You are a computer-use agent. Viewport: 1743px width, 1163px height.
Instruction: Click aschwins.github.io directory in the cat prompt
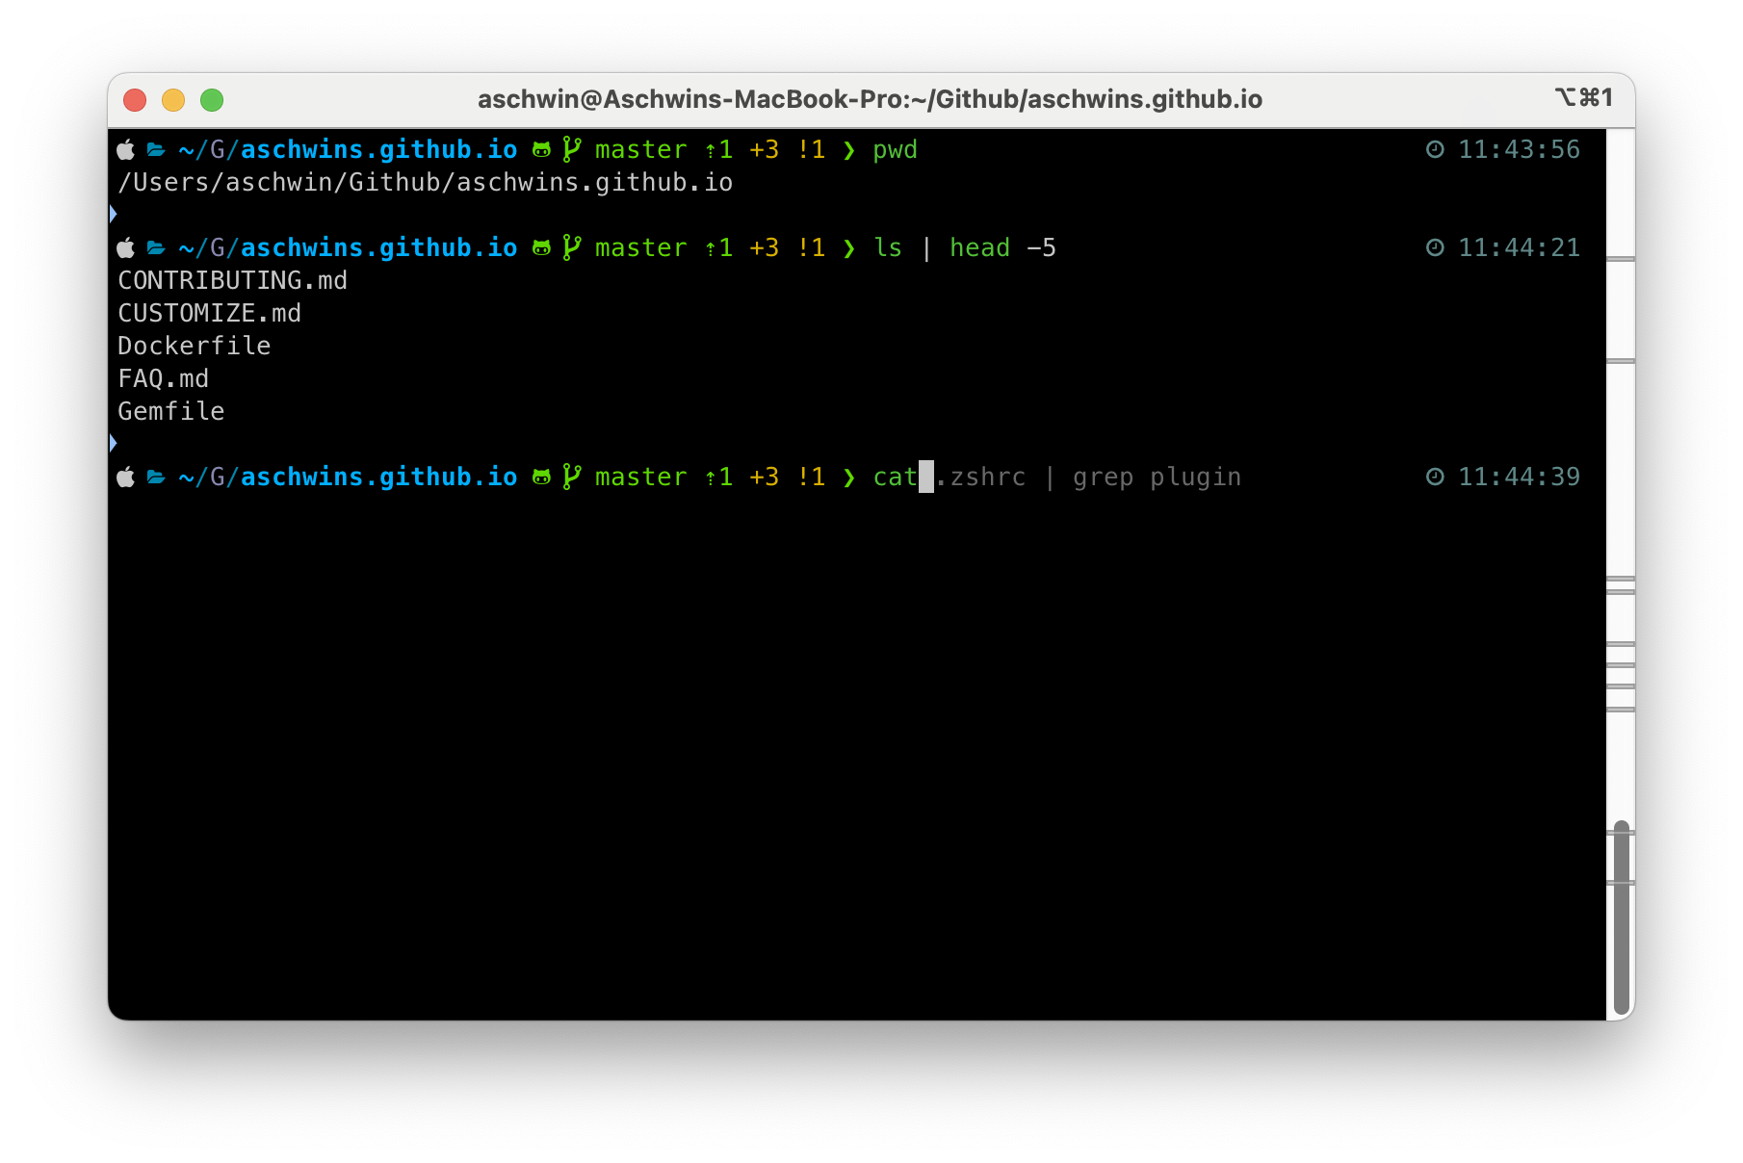pos(378,478)
